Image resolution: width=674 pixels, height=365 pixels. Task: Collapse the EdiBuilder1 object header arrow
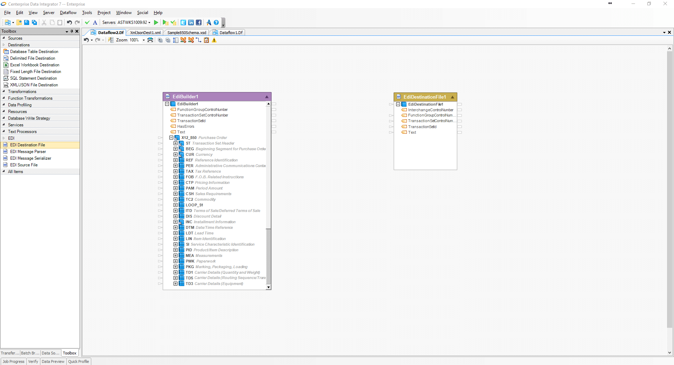point(266,97)
